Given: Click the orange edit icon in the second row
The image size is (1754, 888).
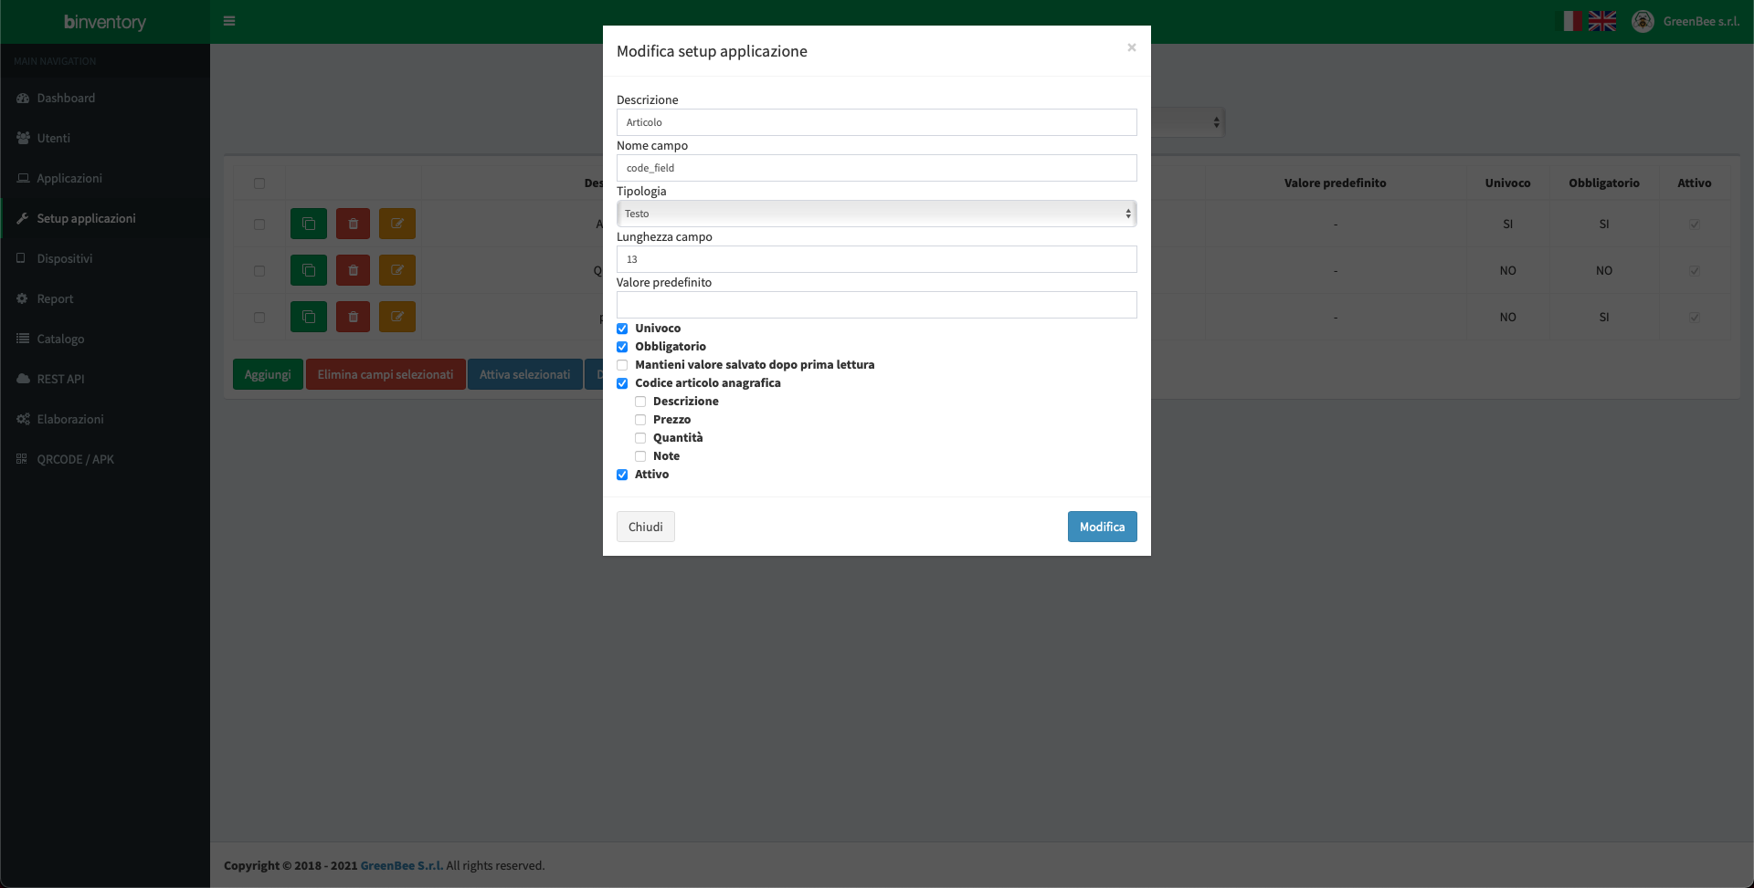Looking at the screenshot, I should click(397, 270).
